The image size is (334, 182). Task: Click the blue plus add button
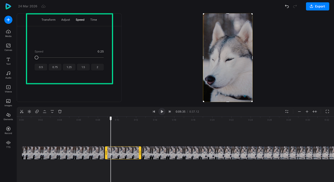pos(8,20)
